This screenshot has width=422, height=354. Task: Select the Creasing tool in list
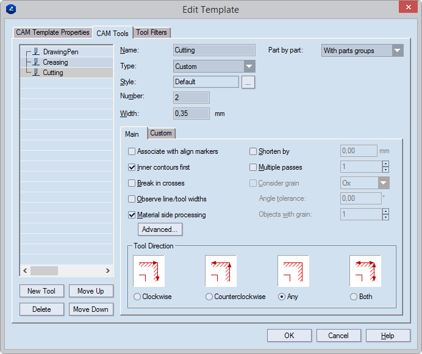point(55,62)
